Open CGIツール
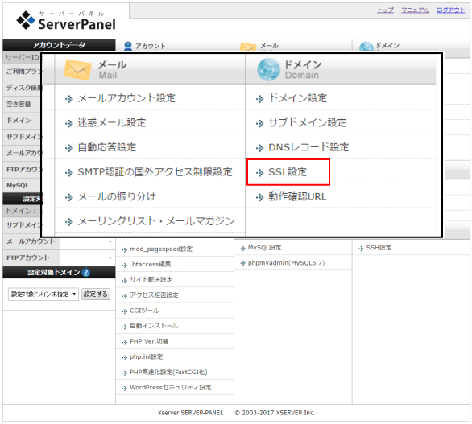 click(x=144, y=311)
